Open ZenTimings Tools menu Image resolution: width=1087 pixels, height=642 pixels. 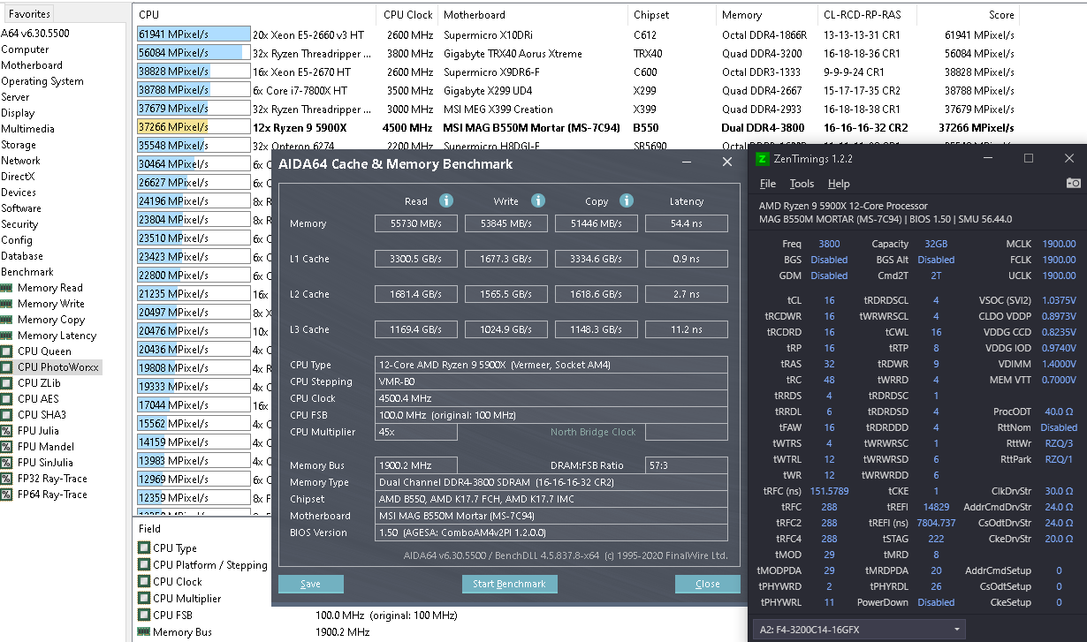coord(802,184)
